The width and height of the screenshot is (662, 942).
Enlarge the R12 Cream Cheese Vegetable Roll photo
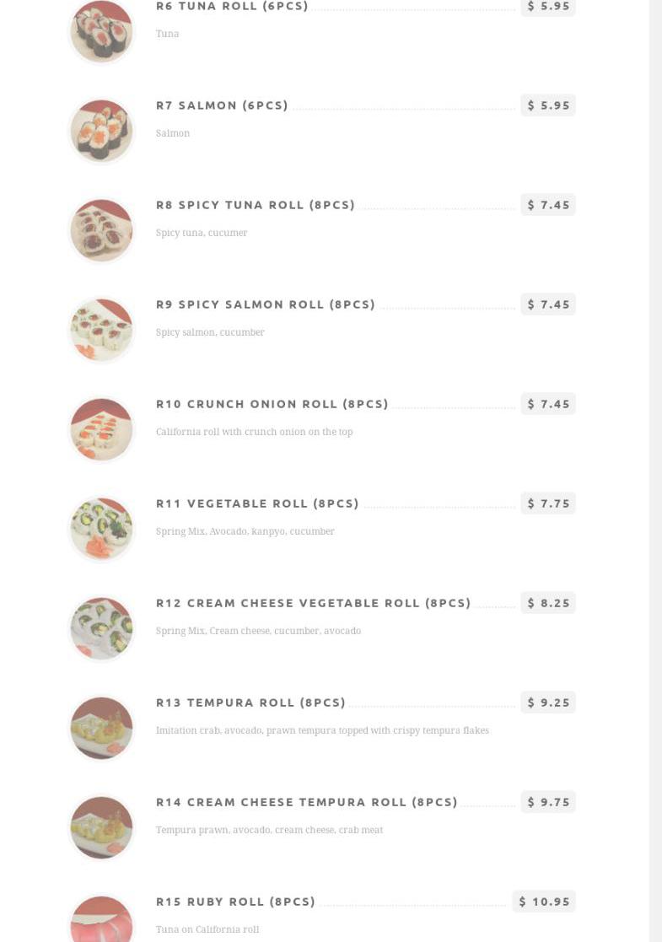(101, 628)
